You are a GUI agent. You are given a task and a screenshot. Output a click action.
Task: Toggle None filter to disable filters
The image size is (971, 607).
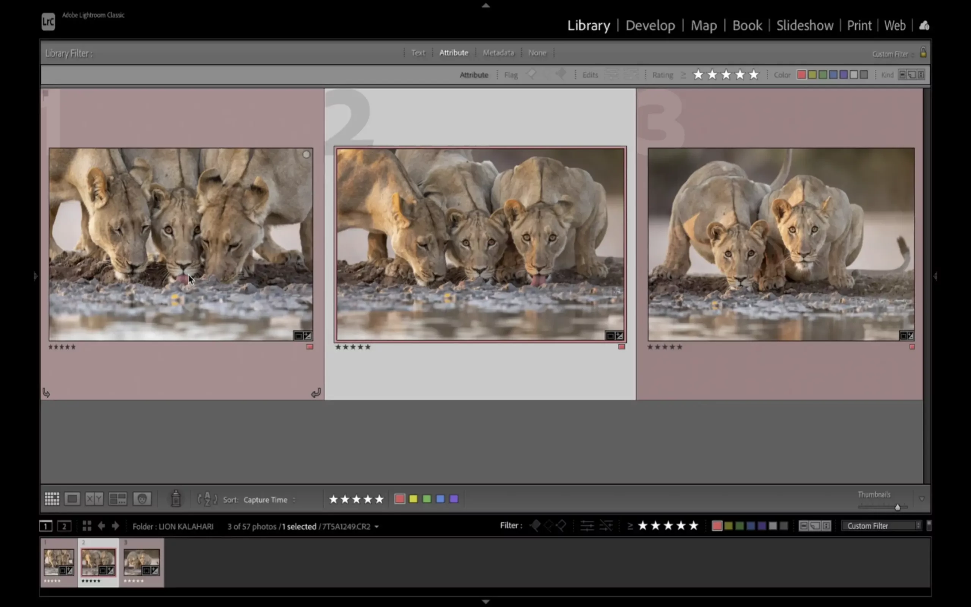click(537, 52)
